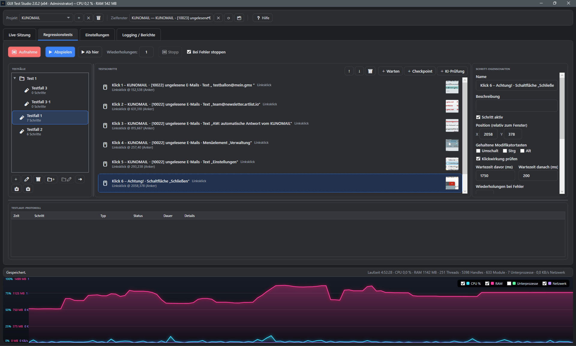Start recording with the Aufnahme button
Viewport: 576px width, 346px height.
coord(24,52)
